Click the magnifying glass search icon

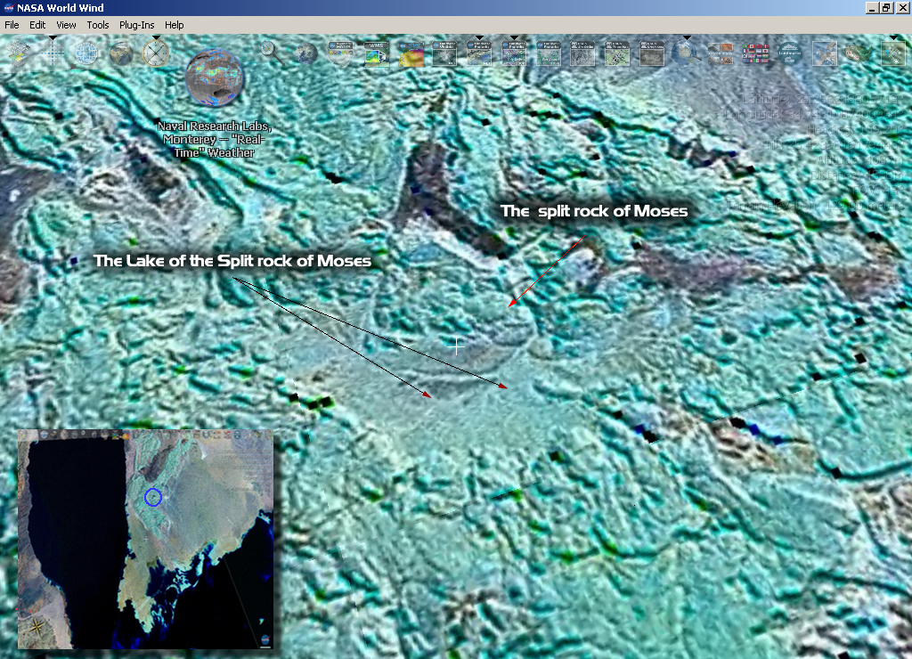[x=272, y=53]
